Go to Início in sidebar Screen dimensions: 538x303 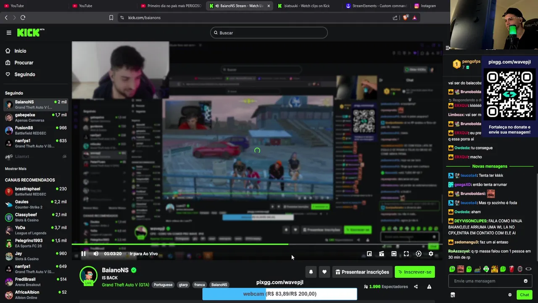pyautogui.click(x=20, y=51)
